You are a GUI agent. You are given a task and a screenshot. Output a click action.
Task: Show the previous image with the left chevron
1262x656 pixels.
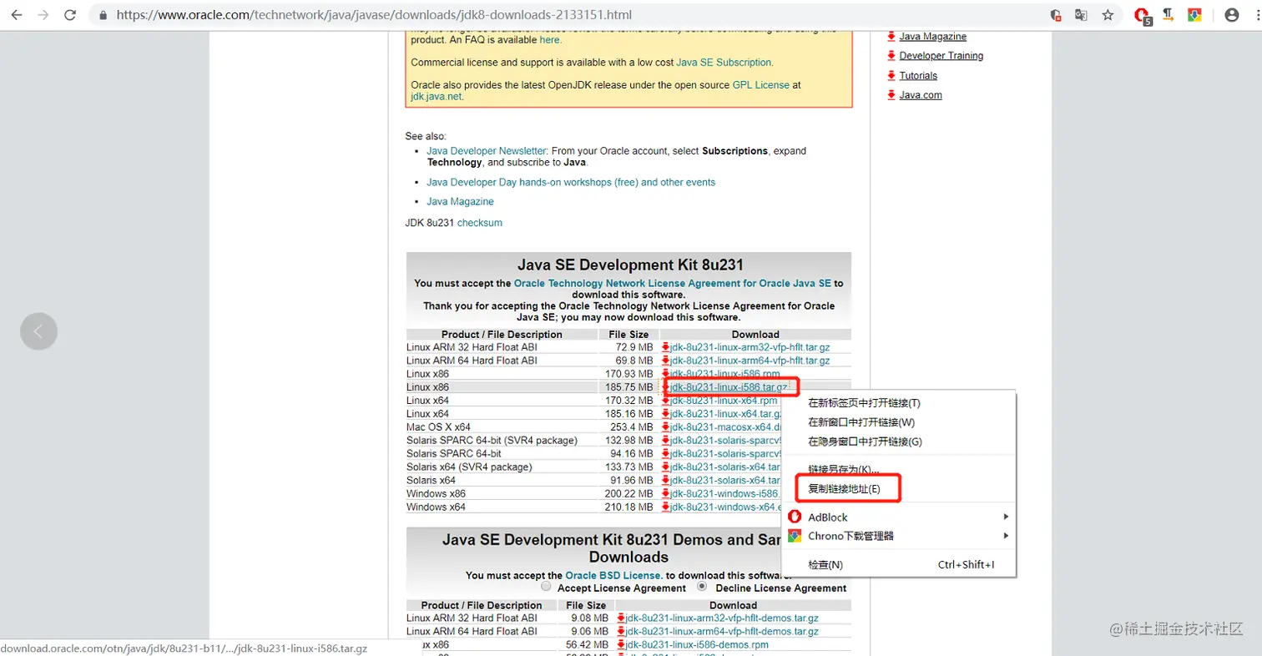tap(38, 331)
